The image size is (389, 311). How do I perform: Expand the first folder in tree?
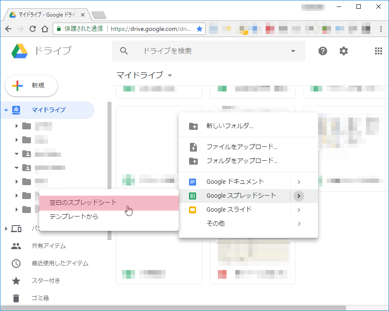coord(17,126)
